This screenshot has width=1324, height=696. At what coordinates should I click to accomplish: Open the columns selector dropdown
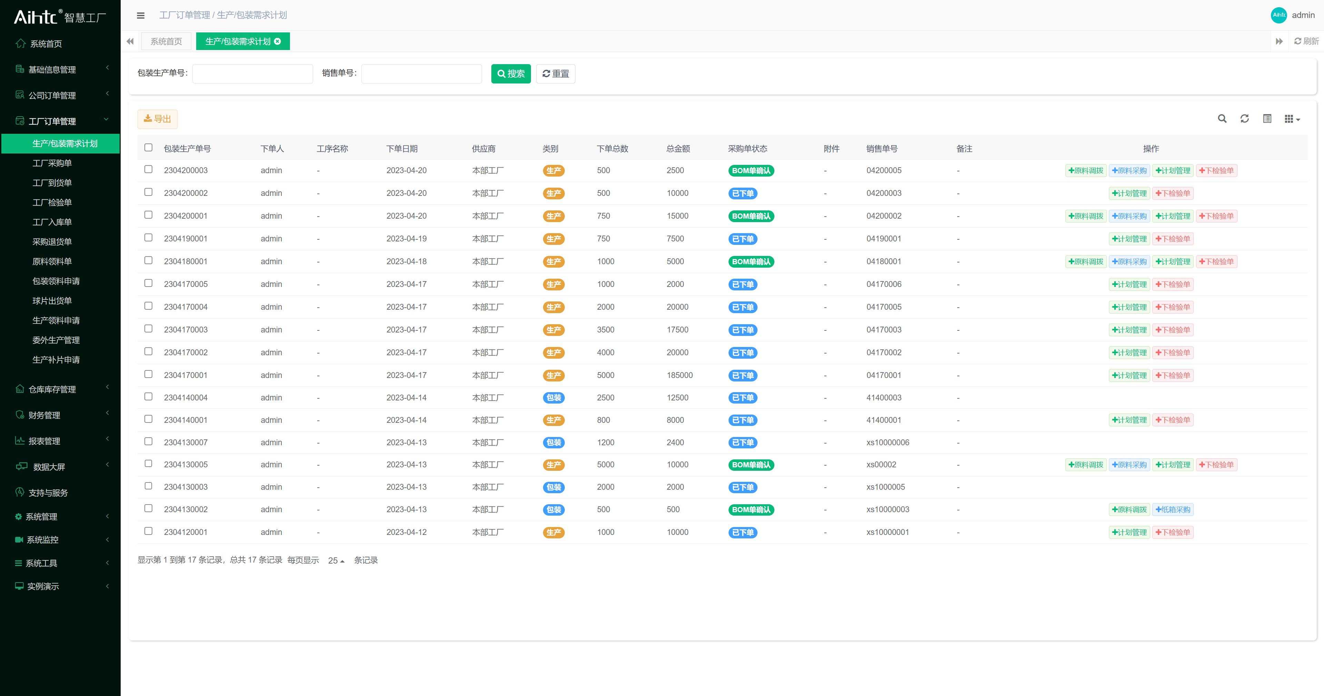(1292, 119)
